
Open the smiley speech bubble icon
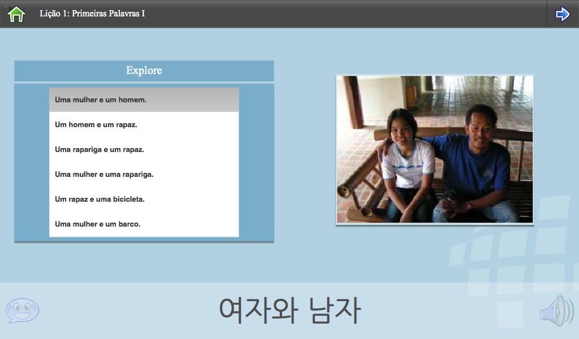[22, 311]
